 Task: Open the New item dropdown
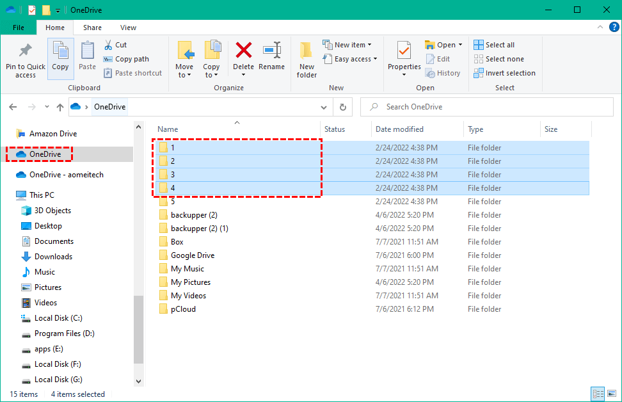pos(347,45)
